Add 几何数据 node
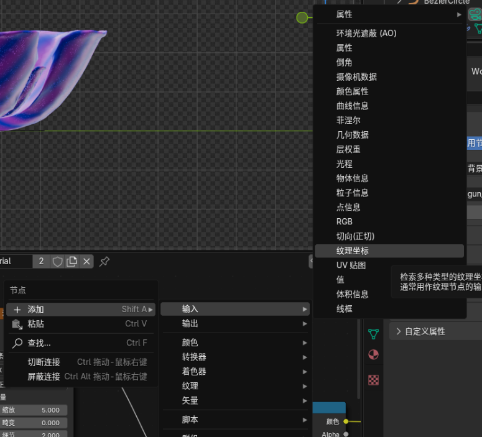The height and width of the screenshot is (437, 482). coord(389,135)
